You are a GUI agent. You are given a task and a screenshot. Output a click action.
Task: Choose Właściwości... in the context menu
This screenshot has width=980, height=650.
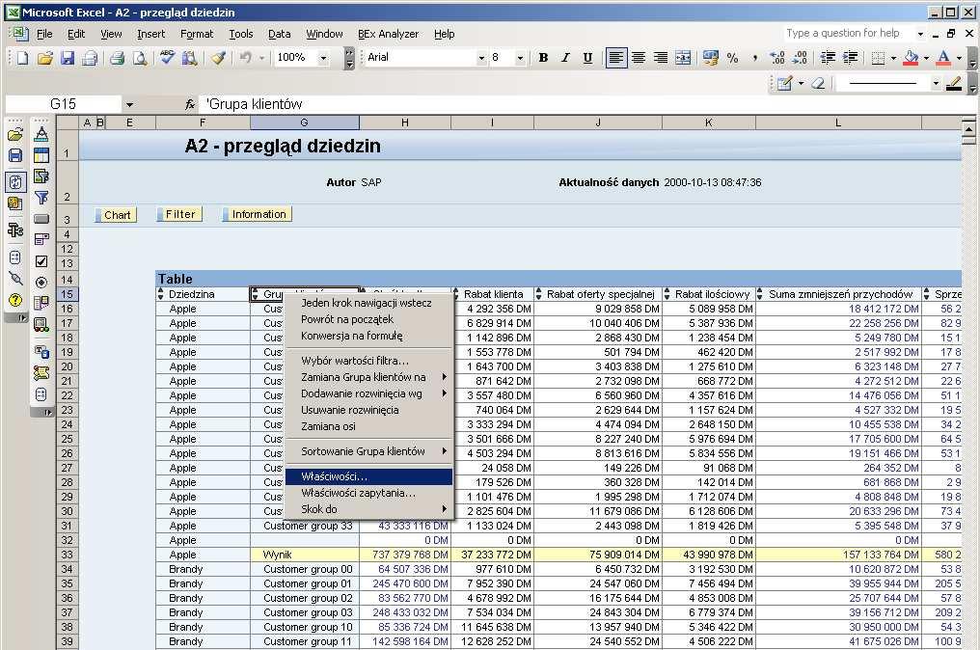tap(368, 476)
